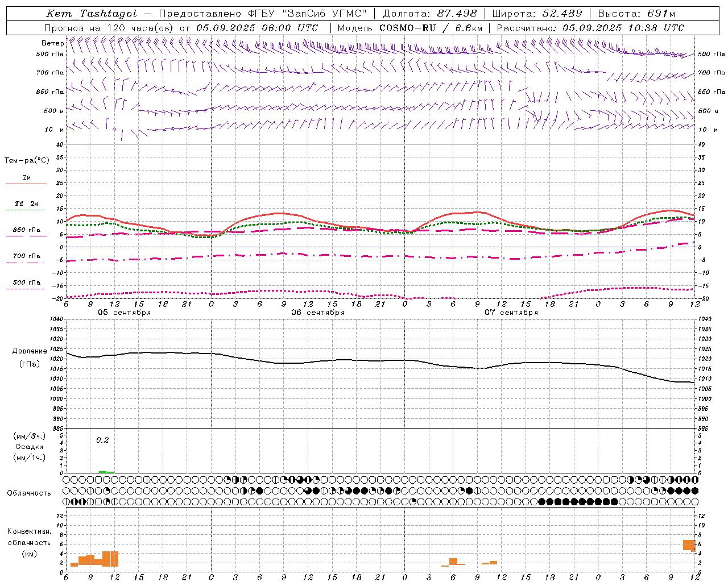
Task: Click the 07 сентября date label
Action: 511,313
